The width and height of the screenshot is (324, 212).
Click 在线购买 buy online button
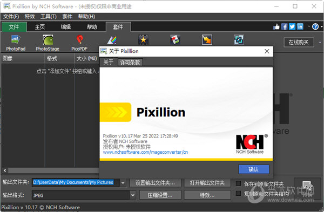point(299,42)
